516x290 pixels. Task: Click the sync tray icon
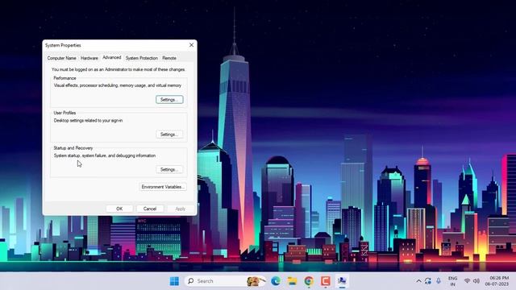(x=428, y=281)
